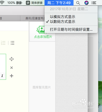Add new block with plus icon
This screenshot has width=102, height=112.
click(11, 76)
